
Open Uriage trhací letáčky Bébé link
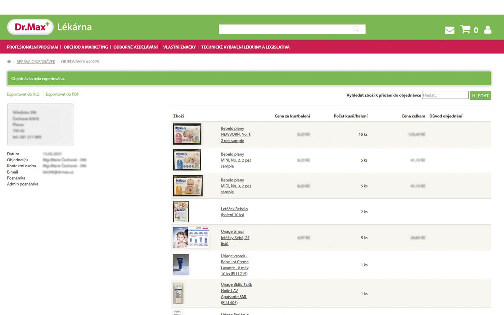tap(235, 238)
